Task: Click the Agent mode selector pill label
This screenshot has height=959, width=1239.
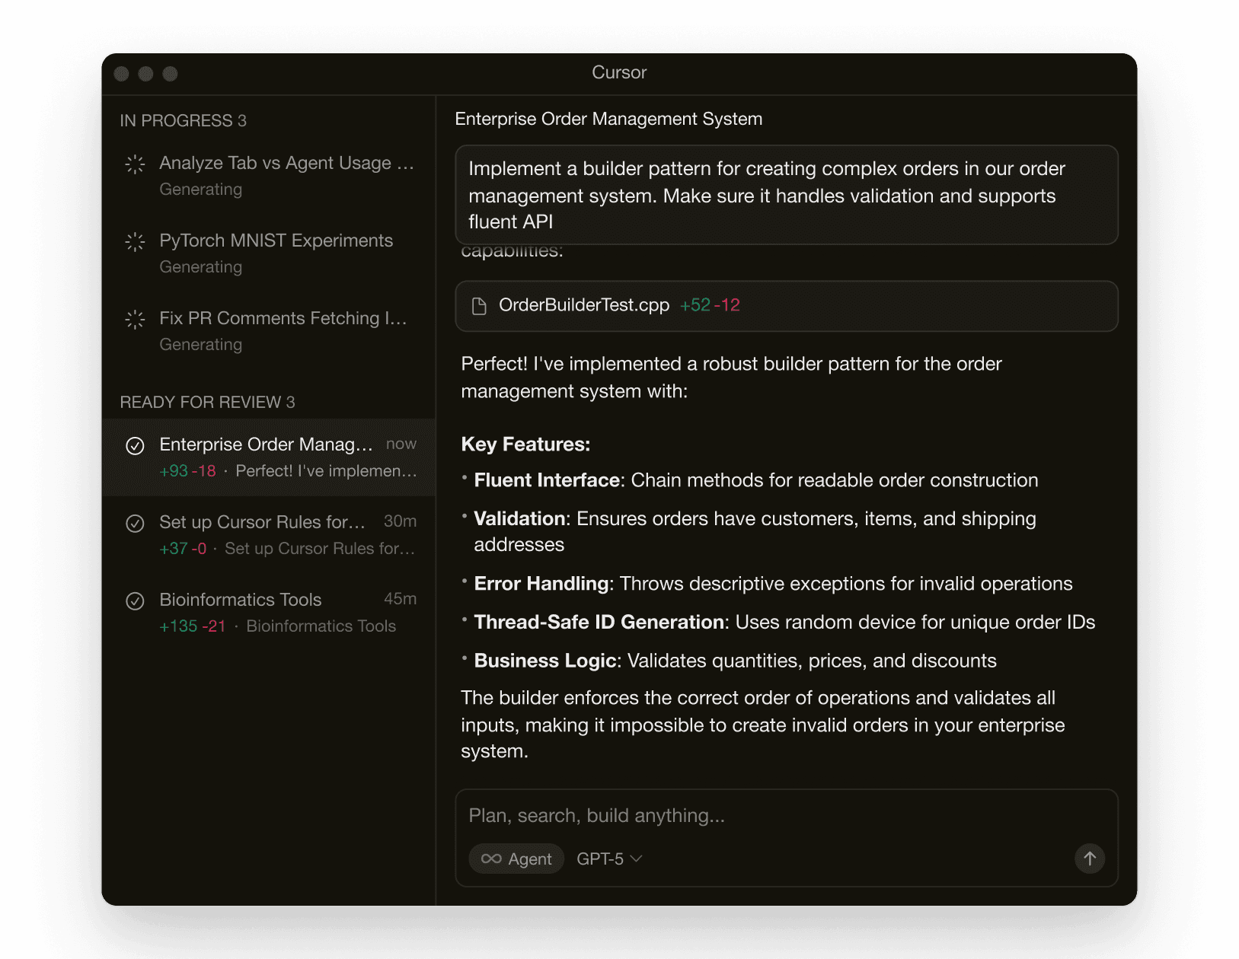Action: click(x=516, y=859)
